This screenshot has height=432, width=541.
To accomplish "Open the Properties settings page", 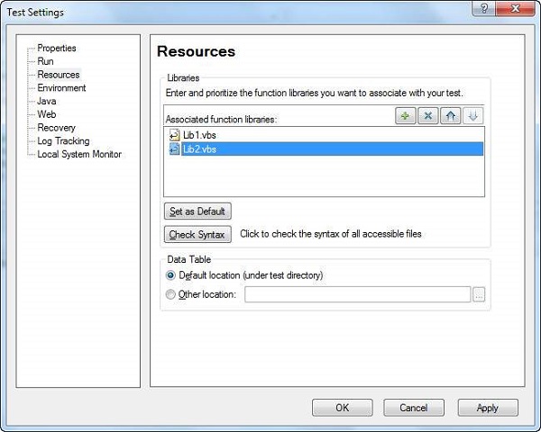I will pyautogui.click(x=57, y=48).
